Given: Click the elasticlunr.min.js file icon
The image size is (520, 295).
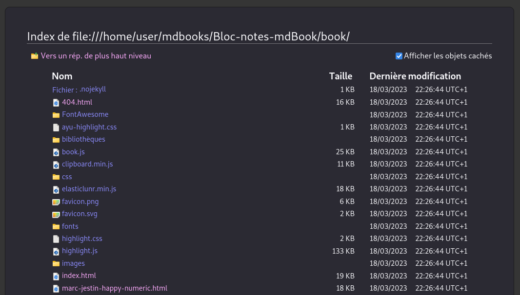Looking at the screenshot, I should click(56, 189).
